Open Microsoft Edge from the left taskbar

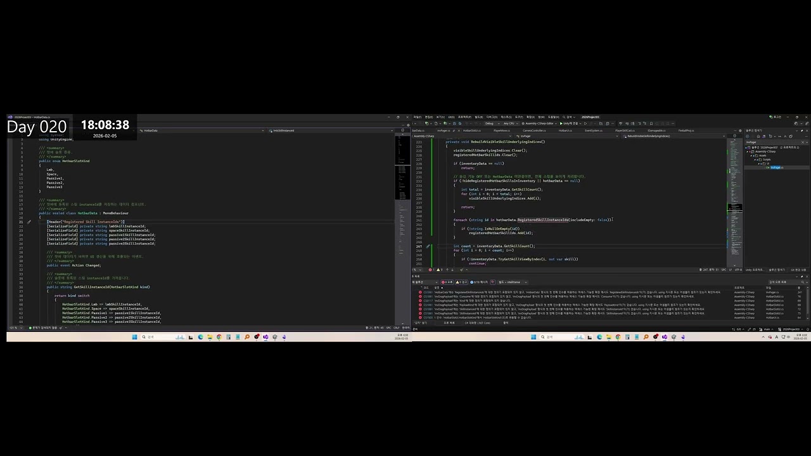[200, 337]
